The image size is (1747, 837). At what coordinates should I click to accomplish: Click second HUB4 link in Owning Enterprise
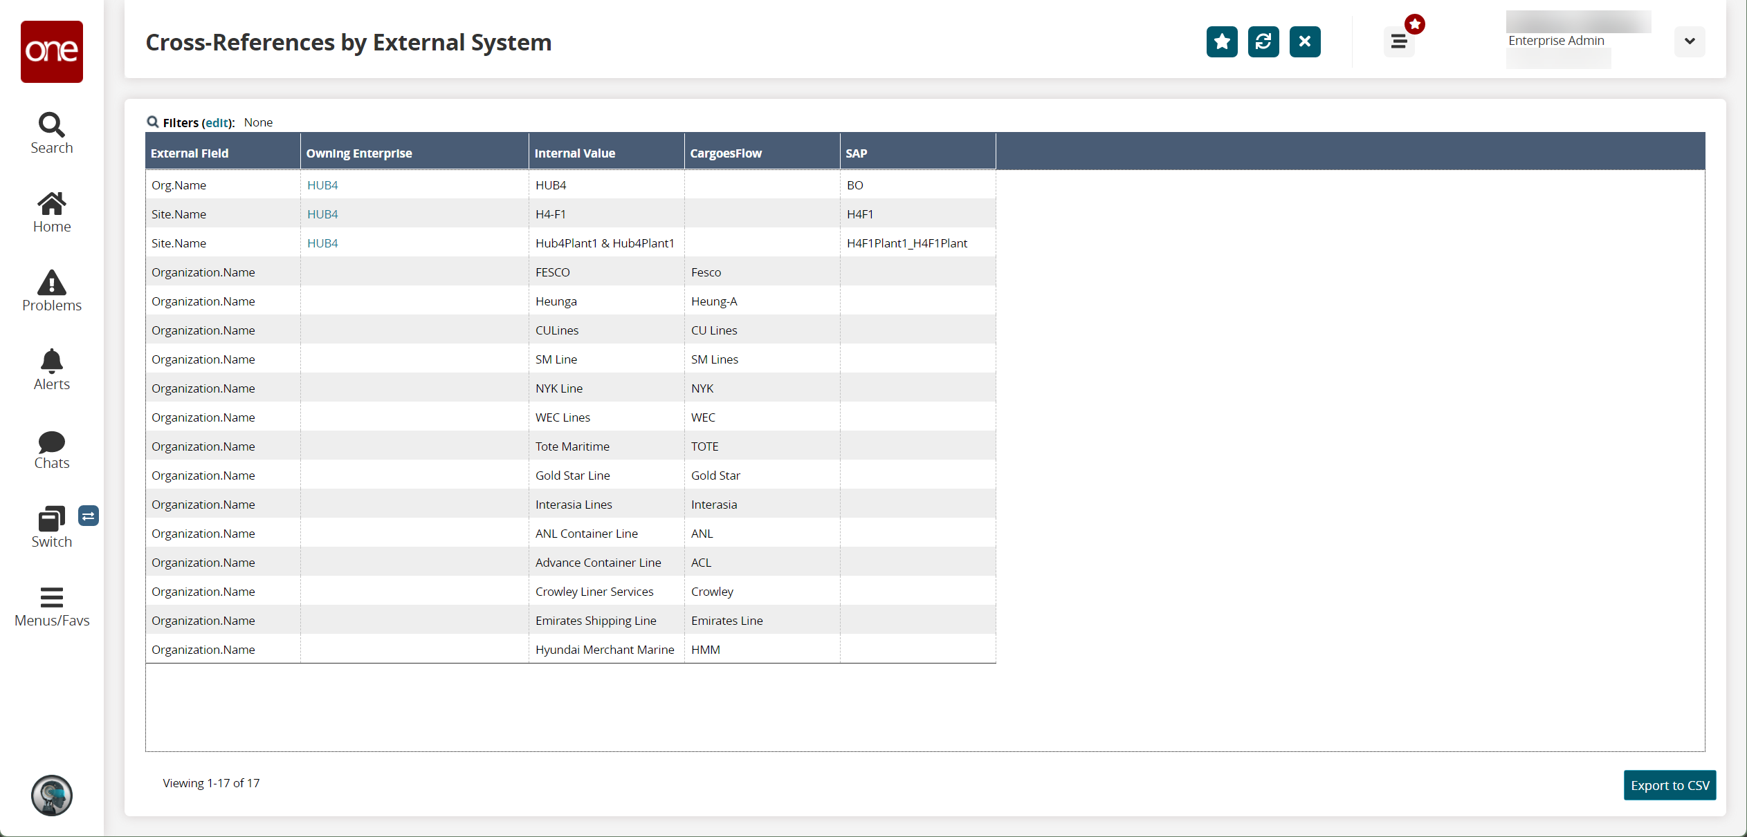coord(322,213)
